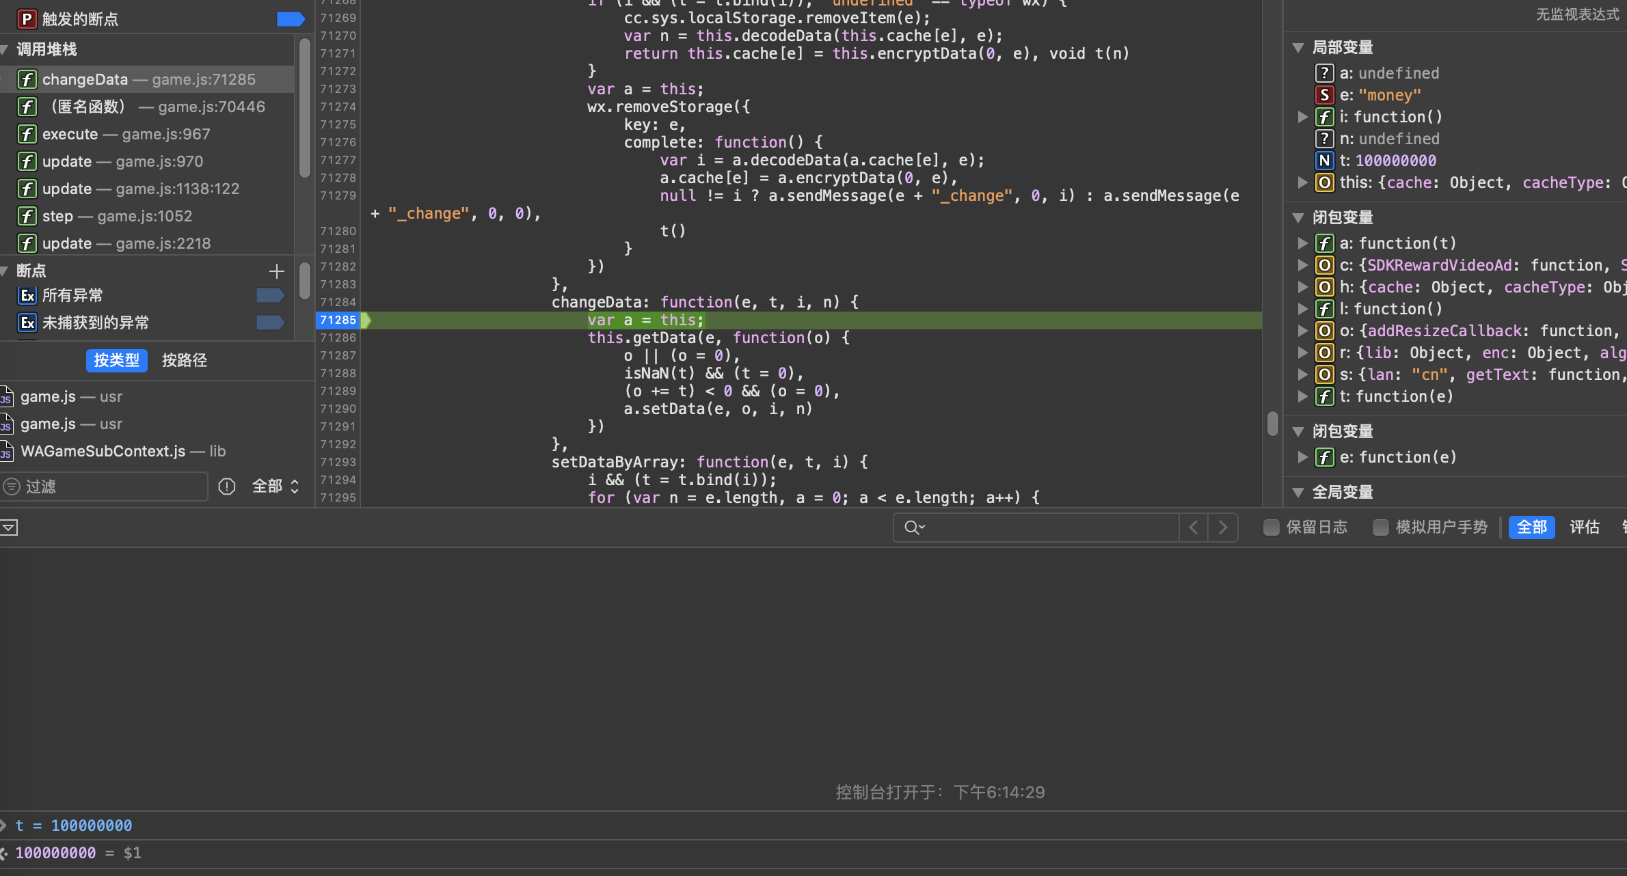Click the O icon beside c: {SDKRewardVideoAd
This screenshot has width=1627, height=876.
(1324, 265)
